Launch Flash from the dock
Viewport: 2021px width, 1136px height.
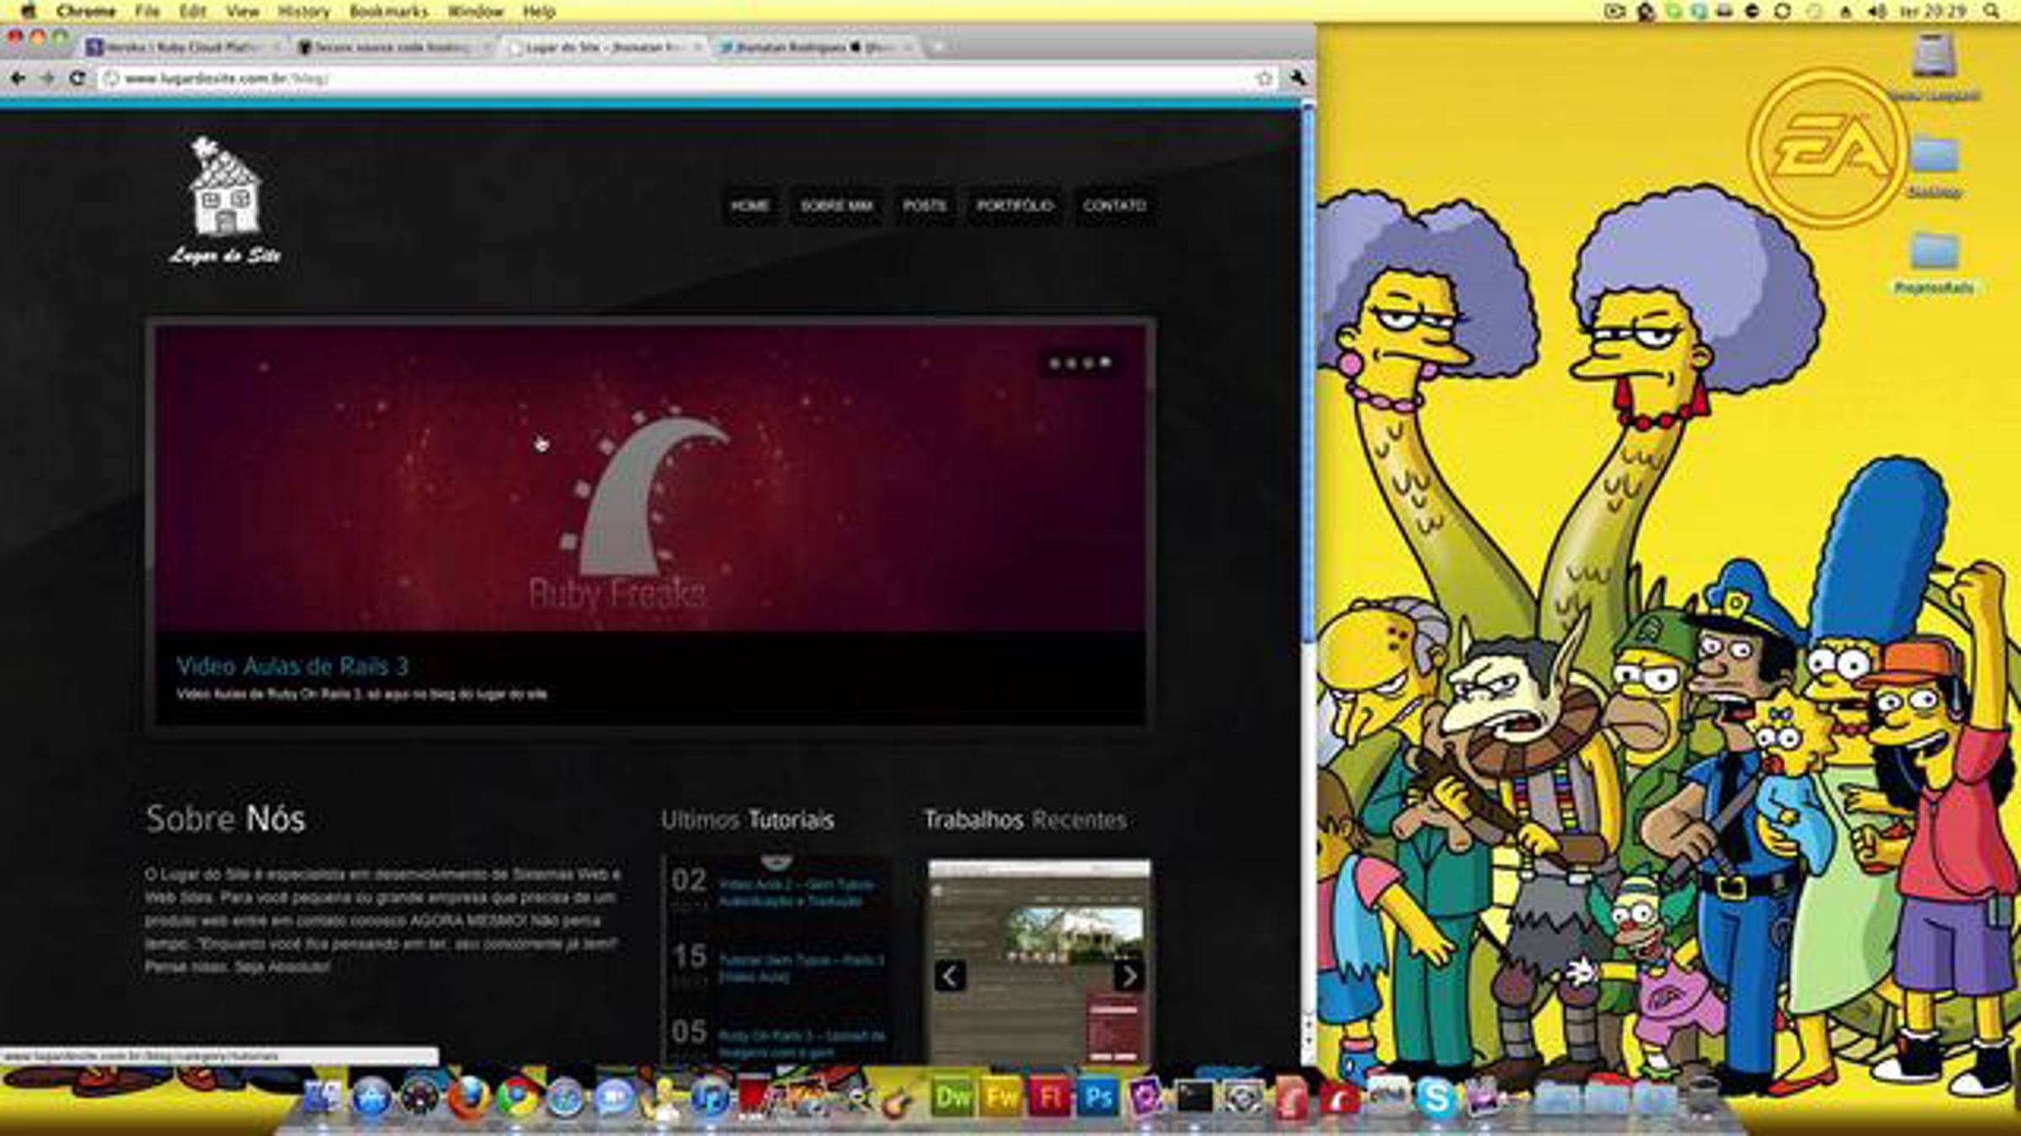(x=1049, y=1097)
